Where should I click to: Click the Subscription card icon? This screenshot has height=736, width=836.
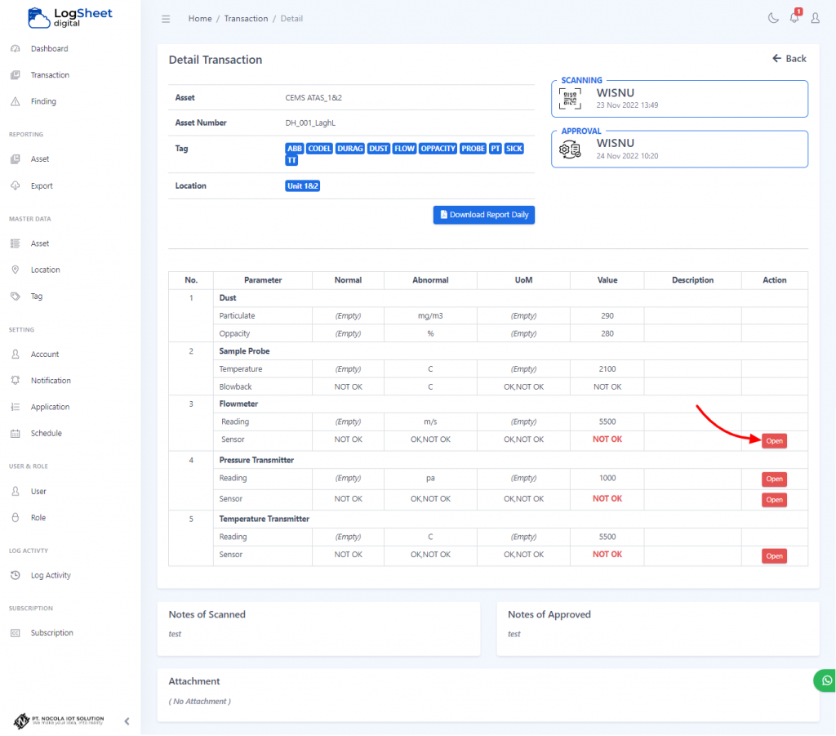[x=16, y=633]
